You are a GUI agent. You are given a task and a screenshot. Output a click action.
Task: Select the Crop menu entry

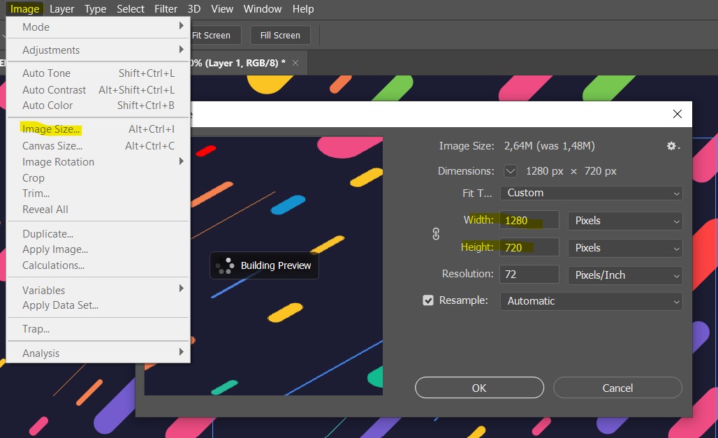pyautogui.click(x=98, y=177)
